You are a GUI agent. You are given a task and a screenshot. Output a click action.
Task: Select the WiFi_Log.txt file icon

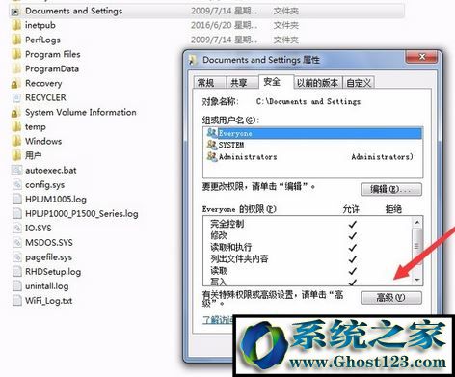[x=16, y=301]
